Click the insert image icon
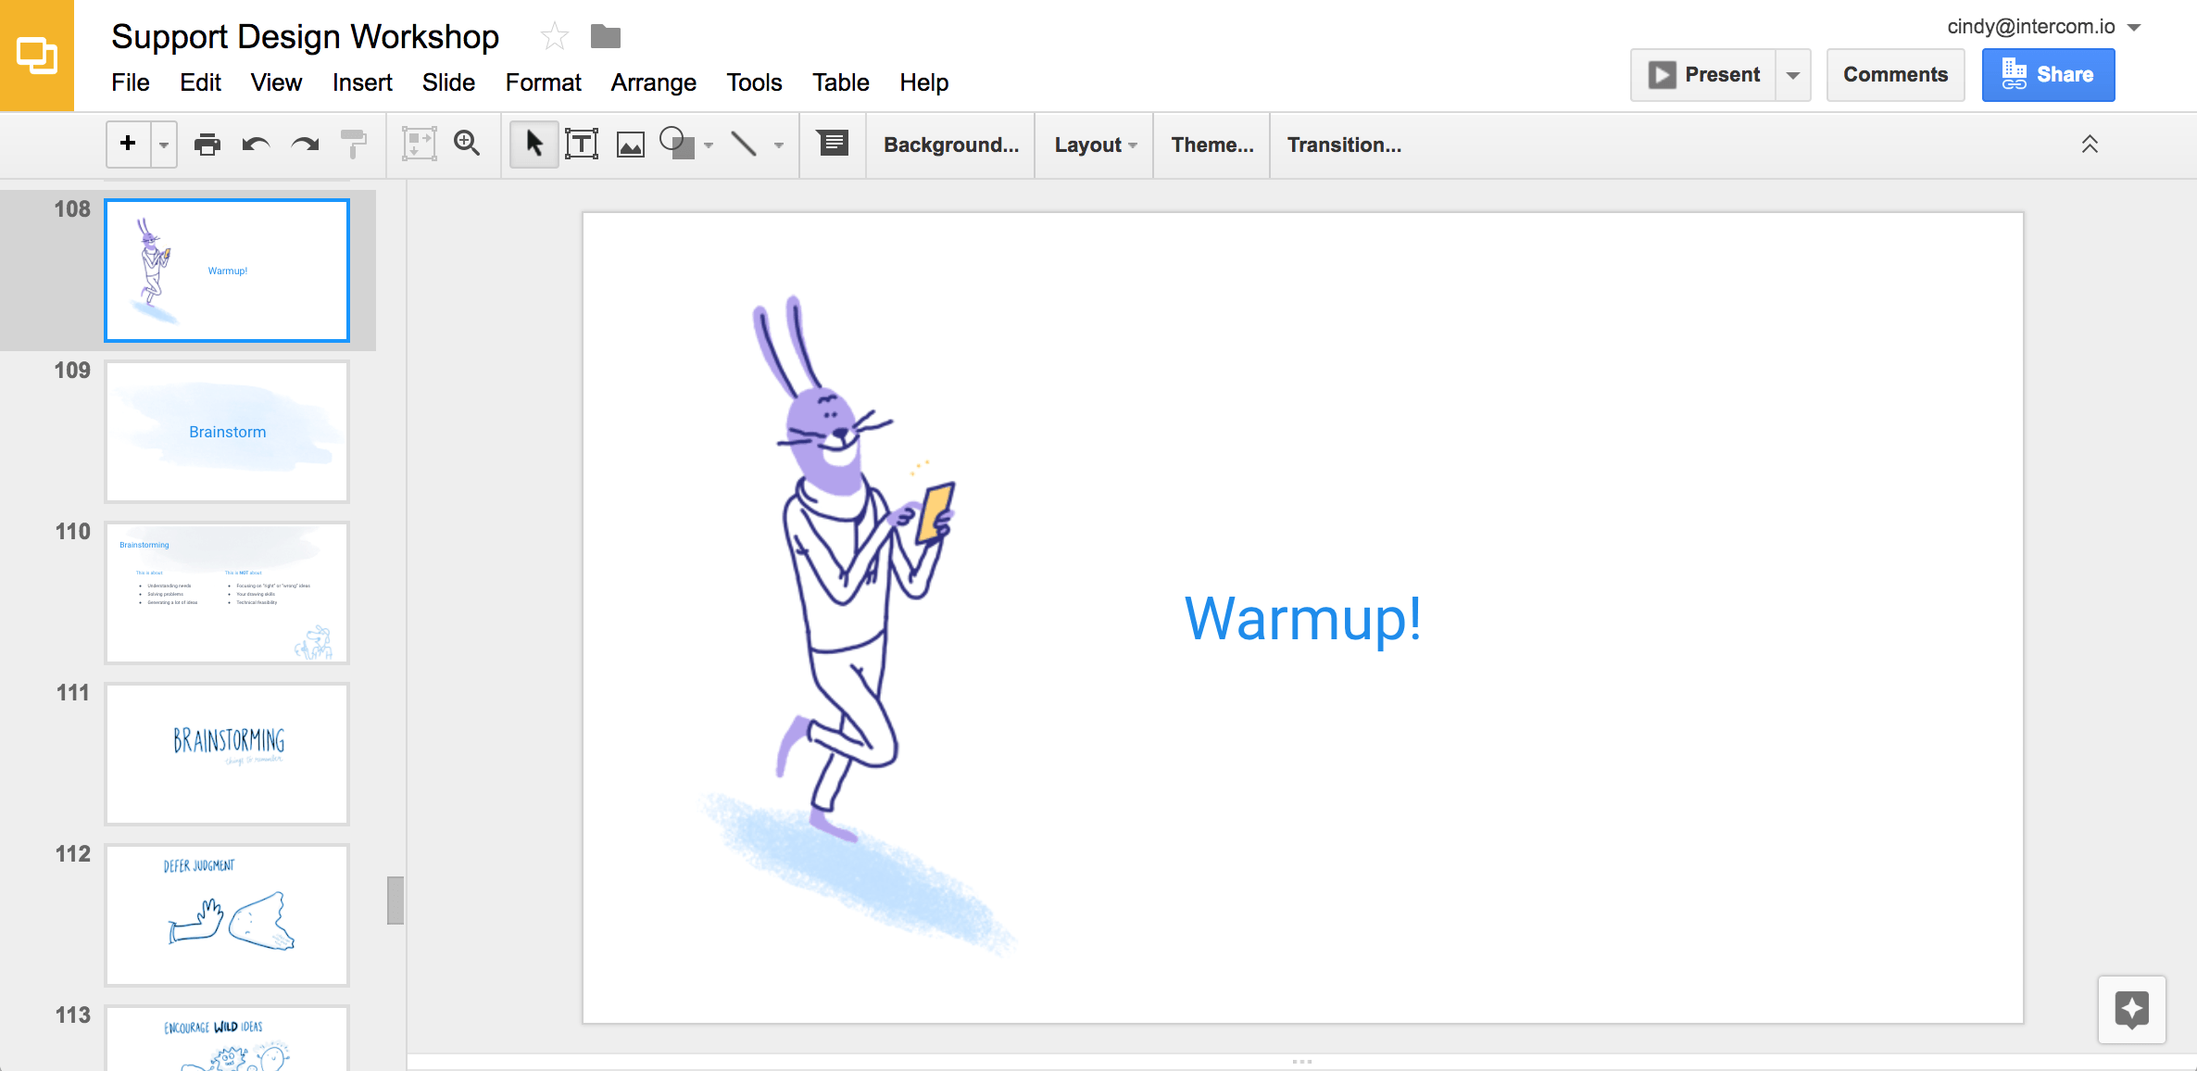Image resolution: width=2197 pixels, height=1071 pixels. point(631,145)
